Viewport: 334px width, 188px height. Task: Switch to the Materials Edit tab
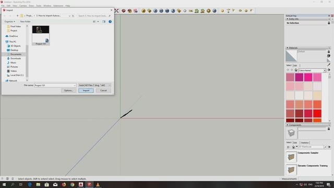[x=295, y=65]
